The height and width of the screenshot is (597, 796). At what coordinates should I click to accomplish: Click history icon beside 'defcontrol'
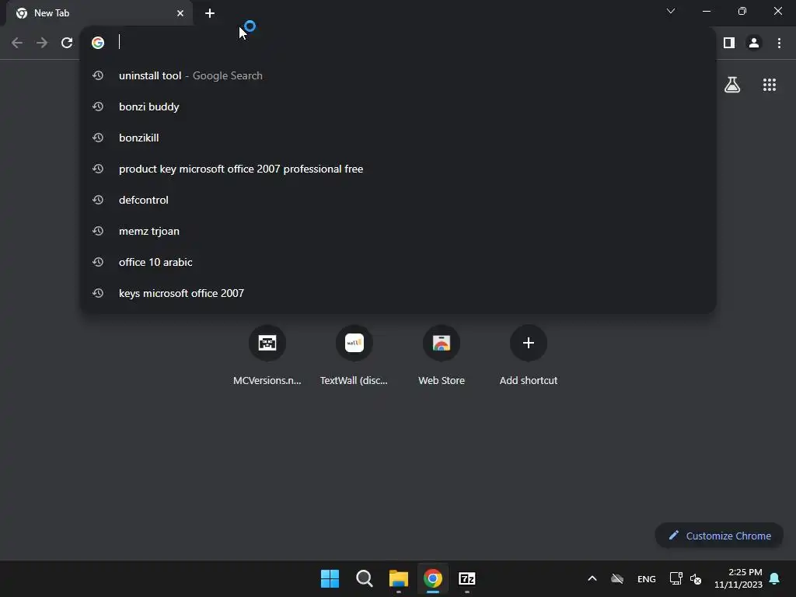(98, 200)
